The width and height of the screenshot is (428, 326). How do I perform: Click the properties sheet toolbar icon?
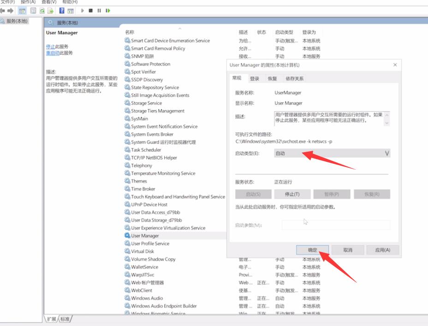point(33,11)
